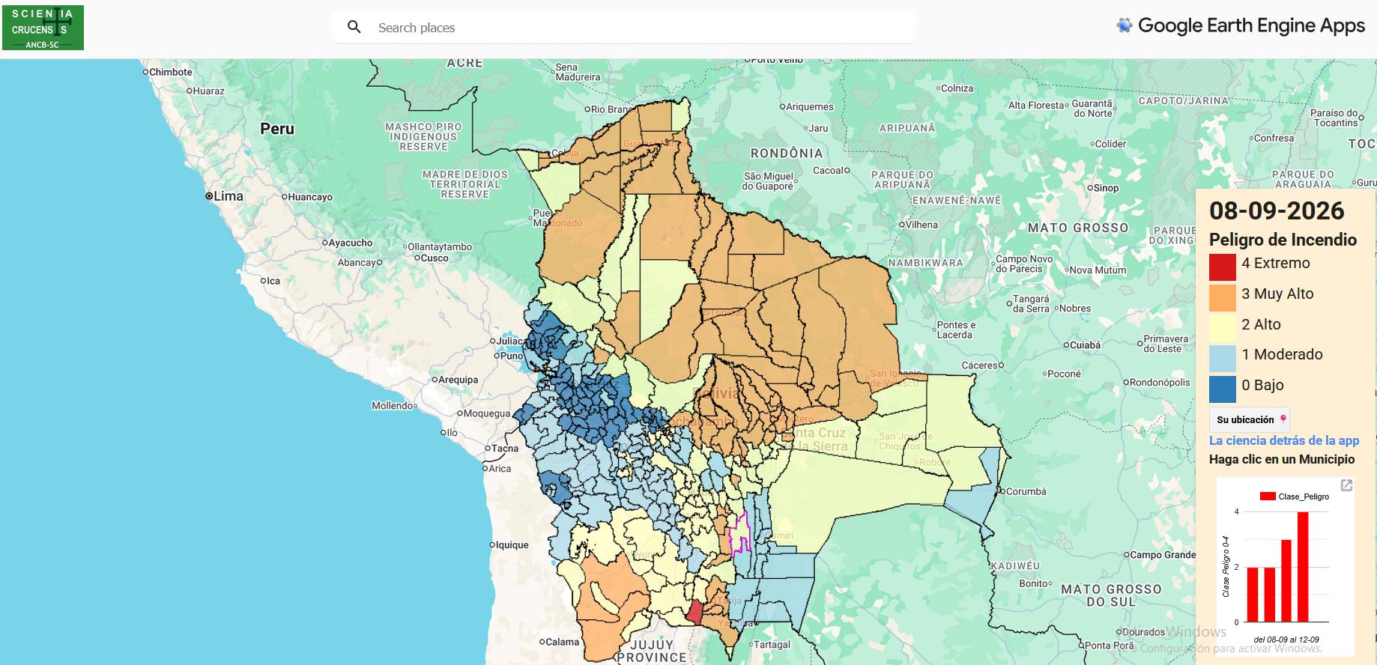1377x665 pixels.
Task: Click the 1 Moderado legend label
Action: coord(1282,354)
